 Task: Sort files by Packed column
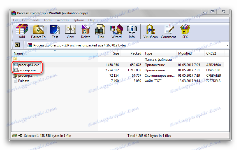point(131,53)
